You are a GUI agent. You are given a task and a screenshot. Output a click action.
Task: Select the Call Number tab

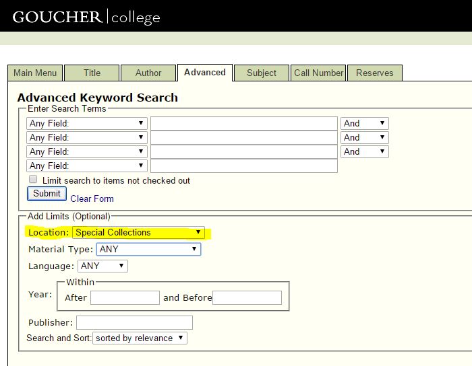point(318,73)
